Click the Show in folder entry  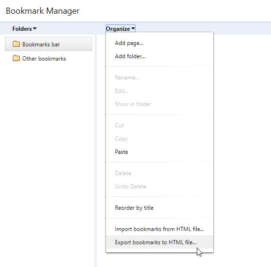(159, 104)
